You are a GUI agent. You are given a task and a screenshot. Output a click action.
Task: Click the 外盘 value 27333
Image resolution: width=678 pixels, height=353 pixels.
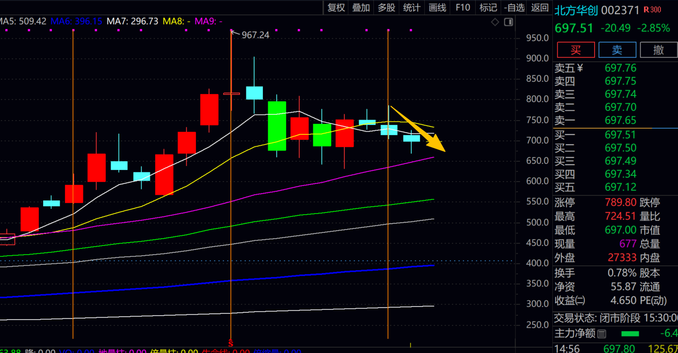pyautogui.click(x=622, y=259)
